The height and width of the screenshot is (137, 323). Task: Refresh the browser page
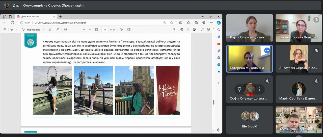click(x=12, y=23)
